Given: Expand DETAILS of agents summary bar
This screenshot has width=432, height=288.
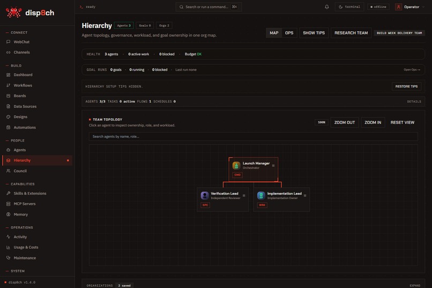Looking at the screenshot, I should 414,101.
